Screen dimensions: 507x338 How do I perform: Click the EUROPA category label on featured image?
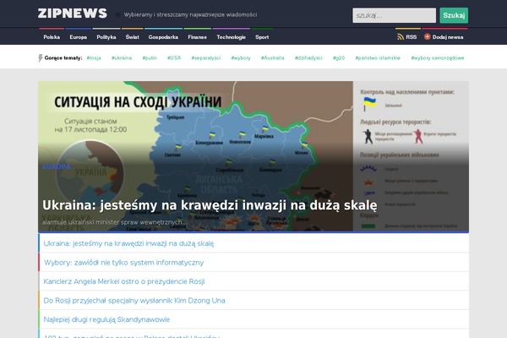pos(57,166)
